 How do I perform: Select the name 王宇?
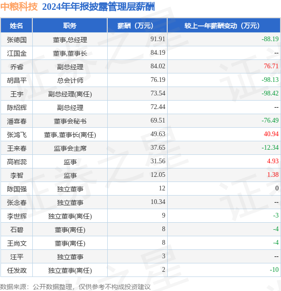pos(17,94)
